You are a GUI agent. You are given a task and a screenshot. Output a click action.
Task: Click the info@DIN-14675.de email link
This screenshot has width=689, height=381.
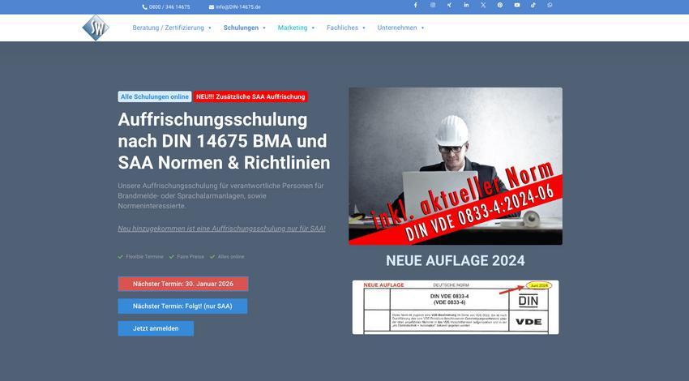pos(238,7)
